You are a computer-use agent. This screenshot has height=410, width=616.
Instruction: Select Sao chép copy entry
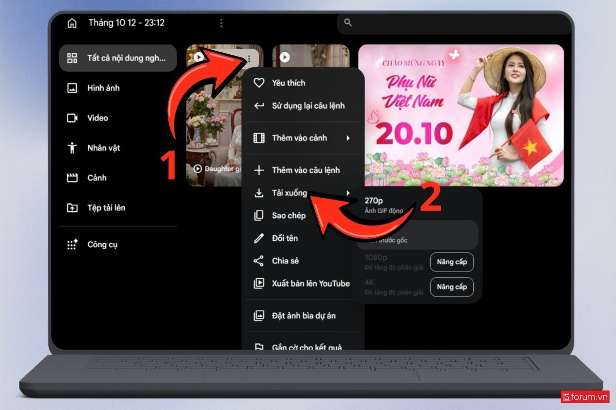(x=303, y=215)
